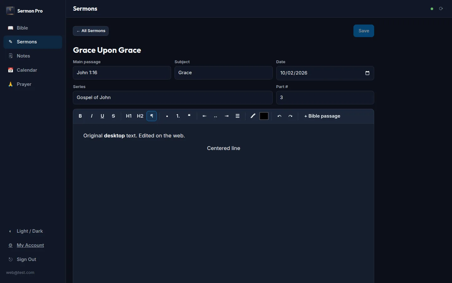
Task: Click the sync refresh icon in the header
Action: pyautogui.click(x=441, y=9)
